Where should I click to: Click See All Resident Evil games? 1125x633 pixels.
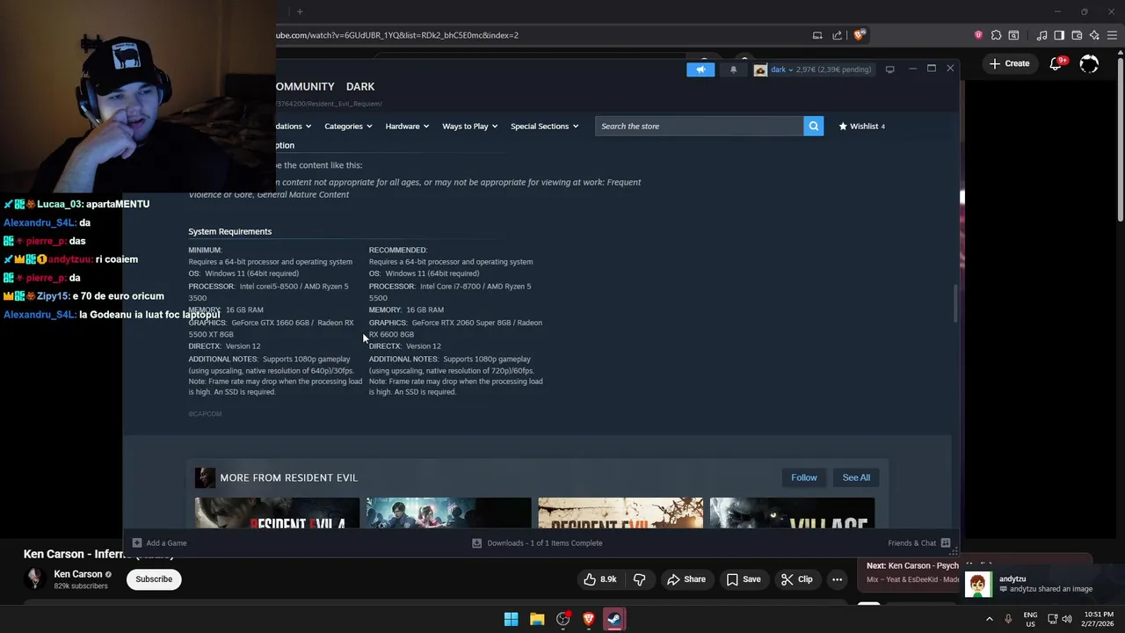856,477
